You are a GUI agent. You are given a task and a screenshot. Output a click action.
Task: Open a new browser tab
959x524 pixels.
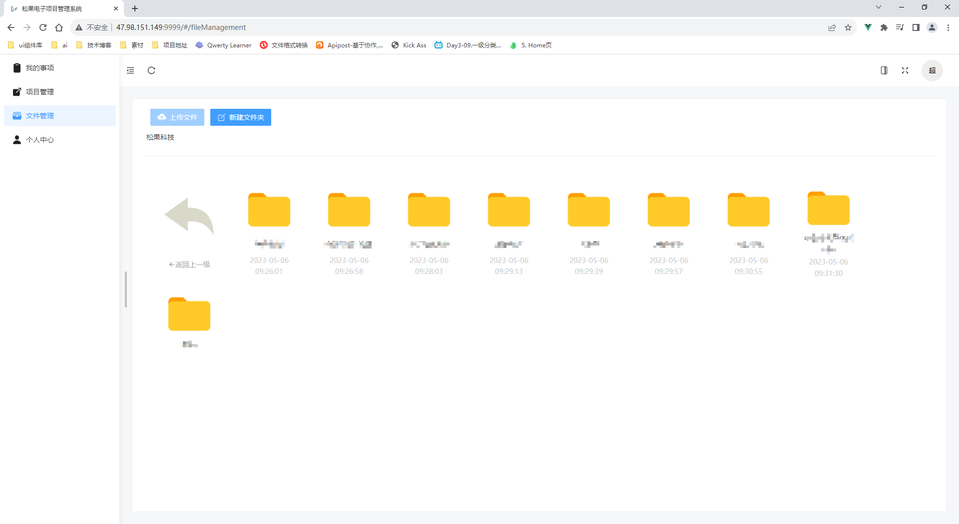point(135,8)
